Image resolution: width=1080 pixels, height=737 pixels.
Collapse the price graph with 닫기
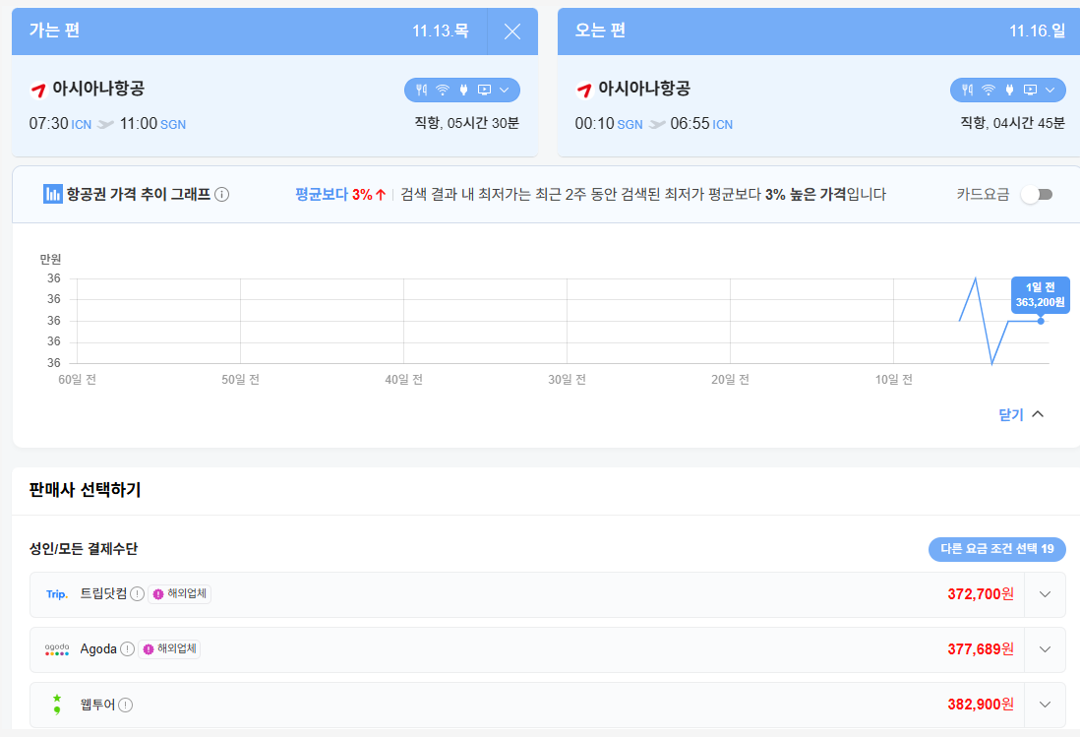[1021, 415]
